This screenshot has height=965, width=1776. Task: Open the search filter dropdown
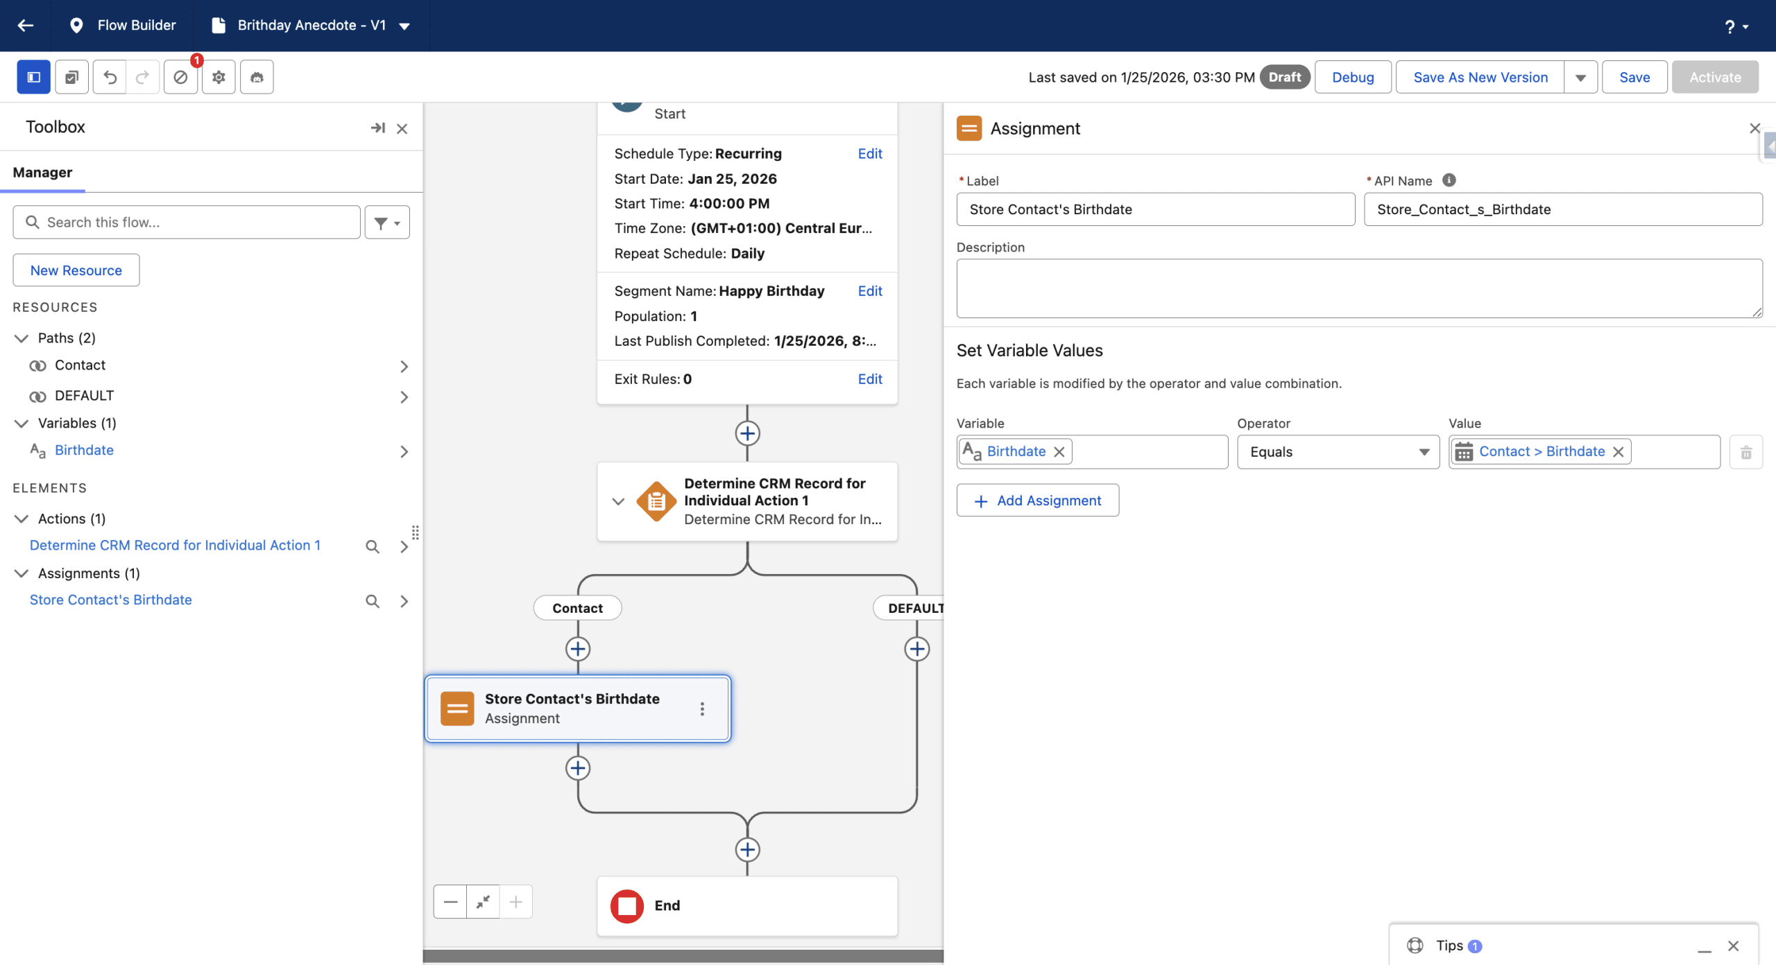[x=387, y=223]
